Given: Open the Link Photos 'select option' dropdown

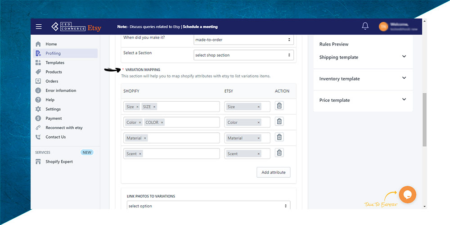Looking at the screenshot, I should coord(209,206).
